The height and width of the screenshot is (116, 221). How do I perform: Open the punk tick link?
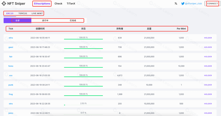(11, 85)
